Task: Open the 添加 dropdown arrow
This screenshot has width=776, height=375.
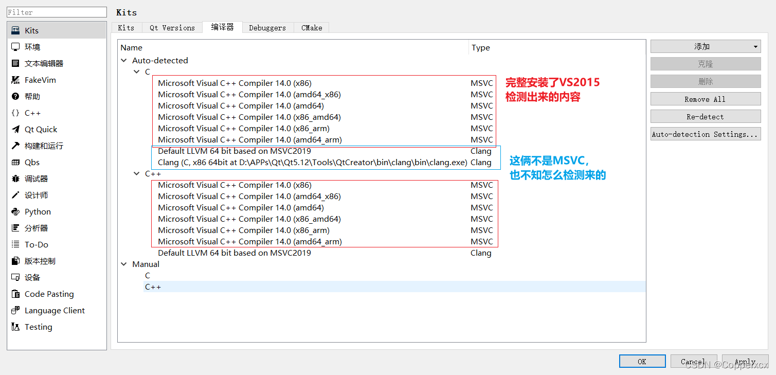Action: click(755, 47)
